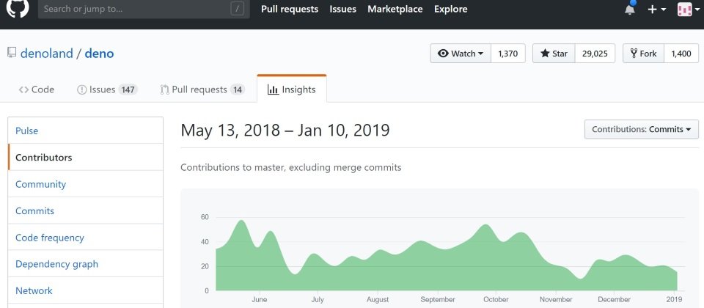Viewport: 704px width, 308px height.
Task: Open Dependency graph in sidebar
Action: pos(85,264)
